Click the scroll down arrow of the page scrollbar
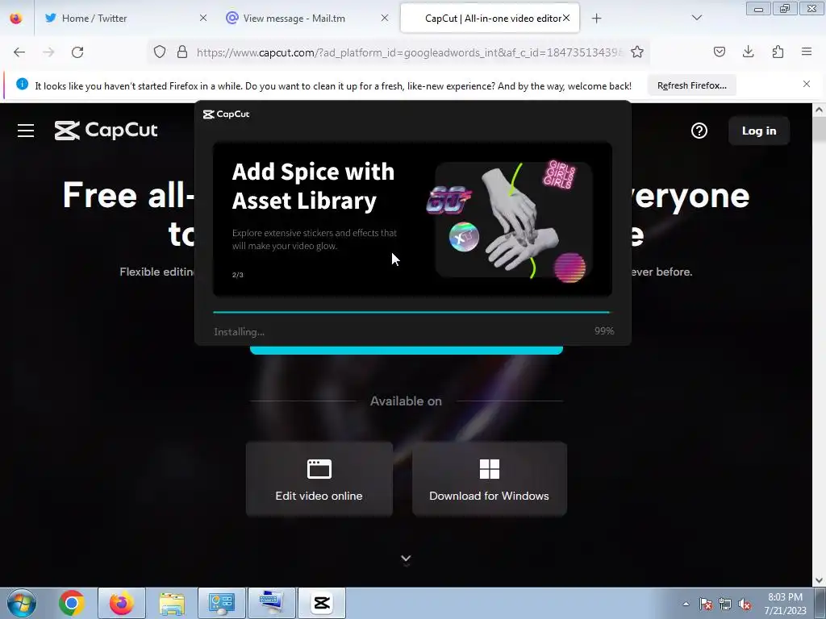 tap(819, 580)
